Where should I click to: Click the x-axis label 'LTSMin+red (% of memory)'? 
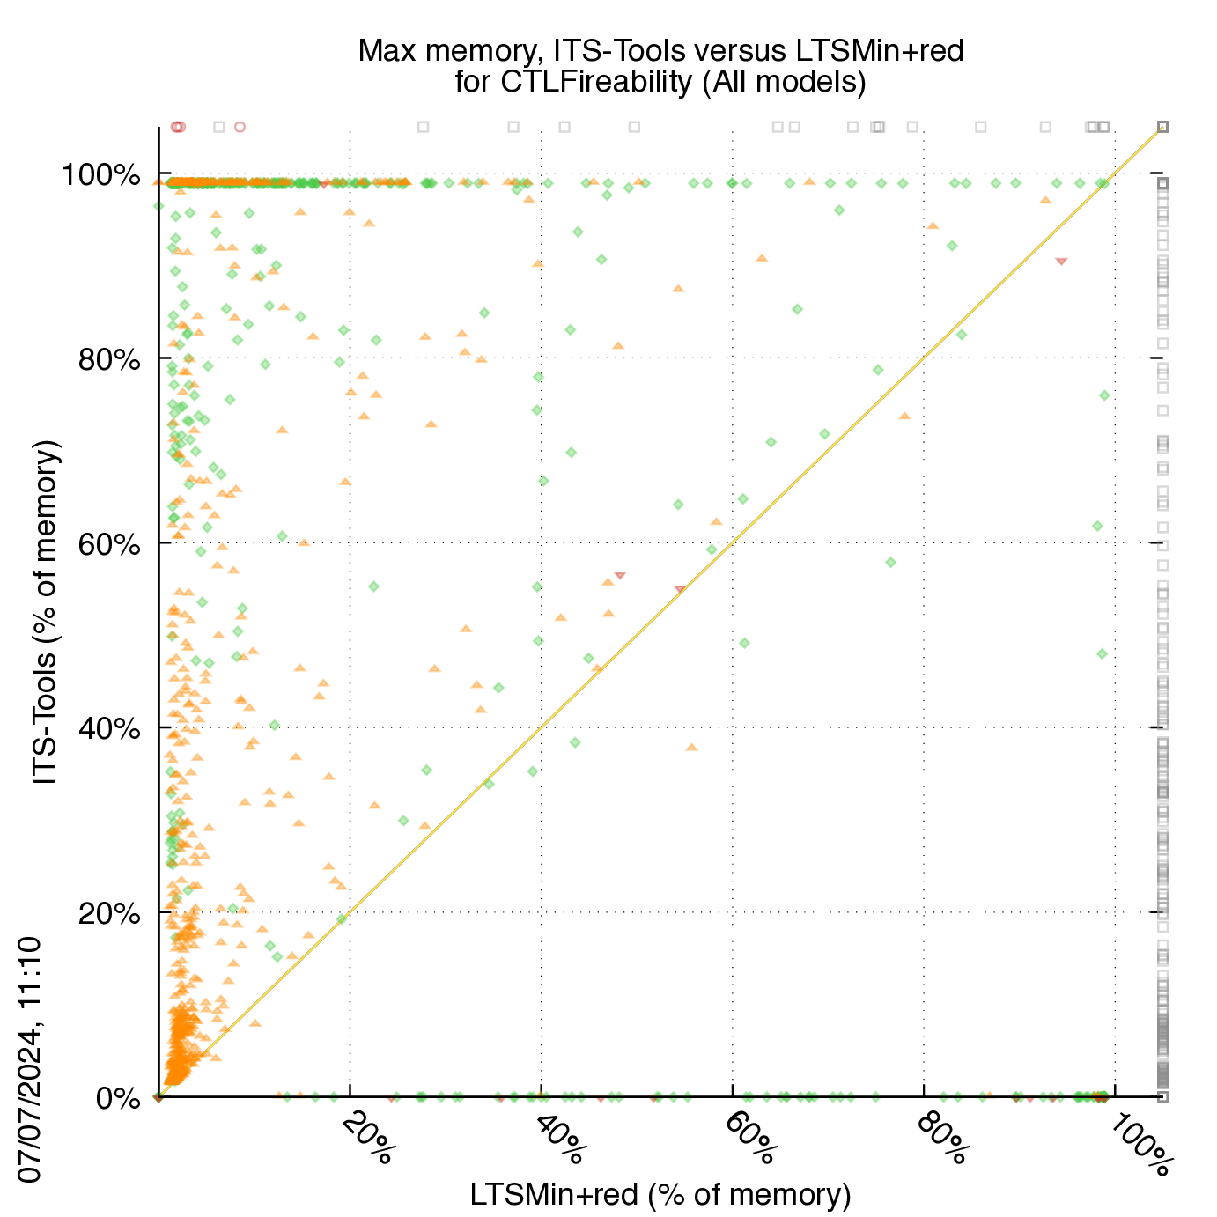tap(660, 1194)
